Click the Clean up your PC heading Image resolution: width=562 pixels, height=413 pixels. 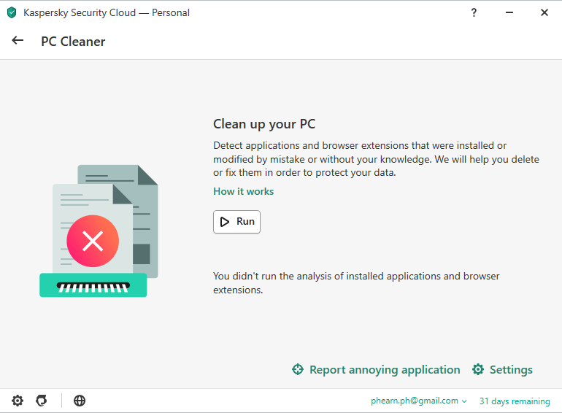click(x=263, y=124)
